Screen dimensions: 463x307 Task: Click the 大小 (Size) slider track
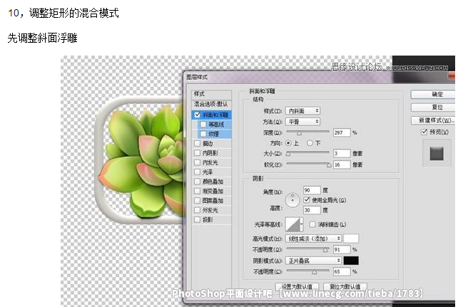(308, 153)
